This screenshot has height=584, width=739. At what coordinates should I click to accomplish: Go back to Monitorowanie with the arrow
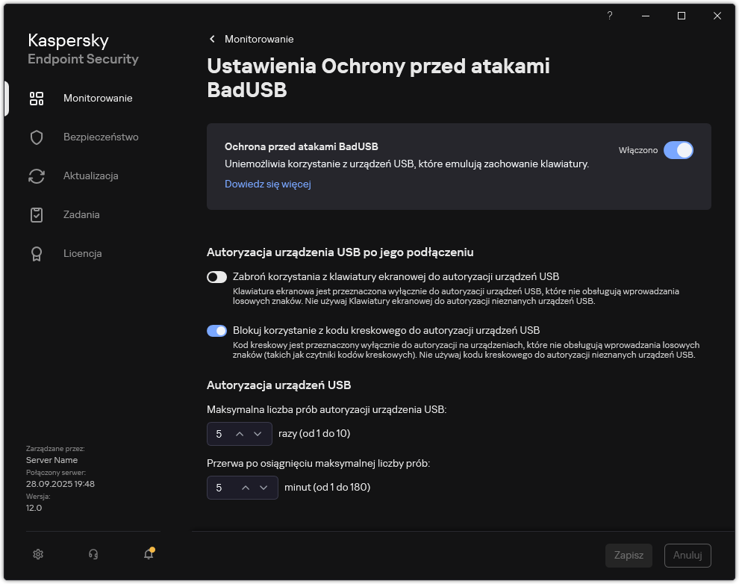click(x=212, y=39)
